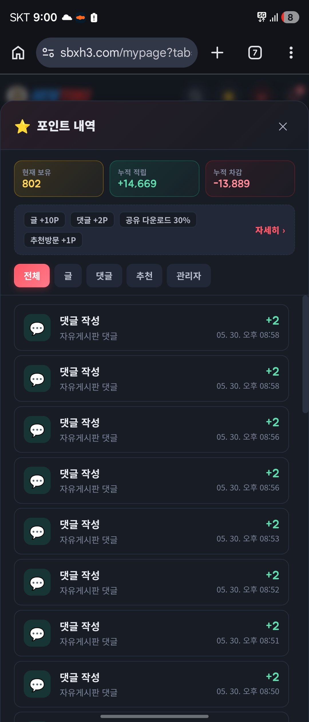This screenshot has width=309, height=722.
Task: Switch to the 추천 filter tab
Action: tap(144, 276)
